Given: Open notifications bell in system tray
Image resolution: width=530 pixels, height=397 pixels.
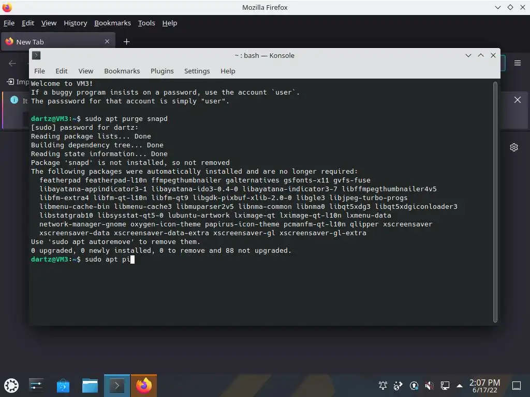Looking at the screenshot, I should pyautogui.click(x=383, y=386).
